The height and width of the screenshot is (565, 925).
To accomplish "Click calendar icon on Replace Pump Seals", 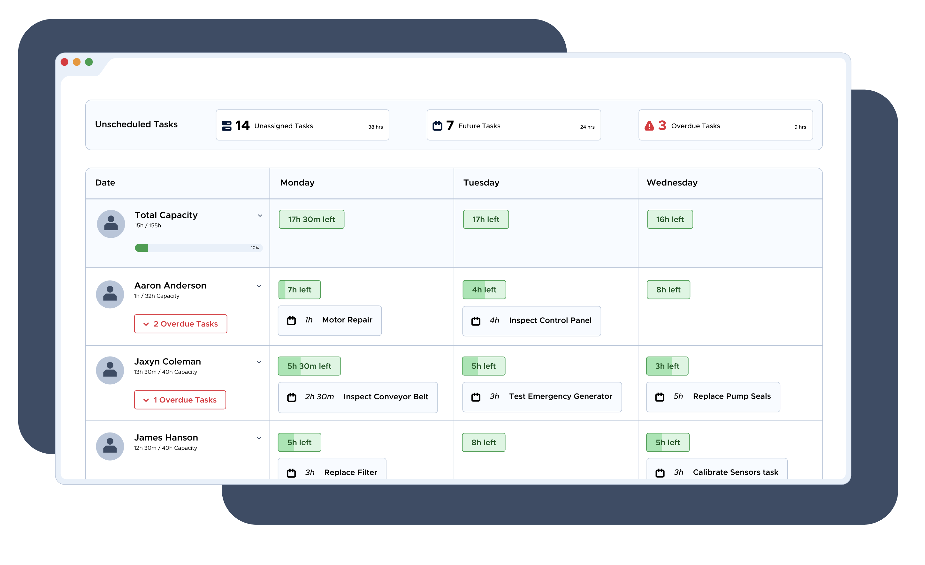I will (660, 397).
